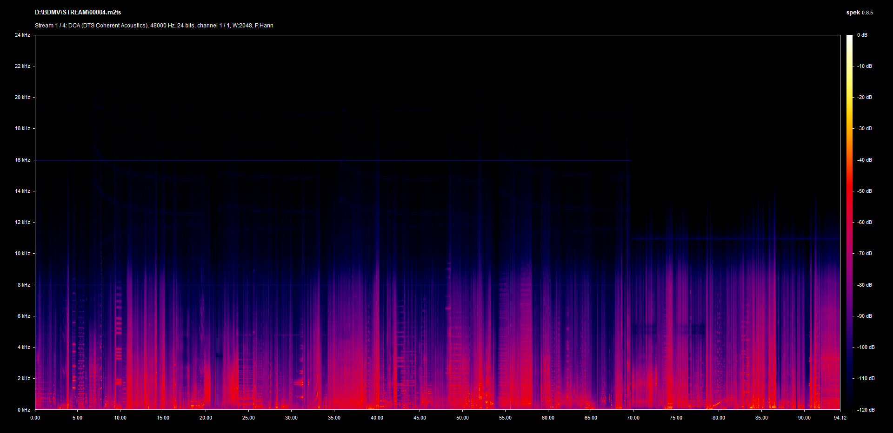Select the 16 kHz frequency axis label
Screen dimensions: 893x433
[x=22, y=160]
